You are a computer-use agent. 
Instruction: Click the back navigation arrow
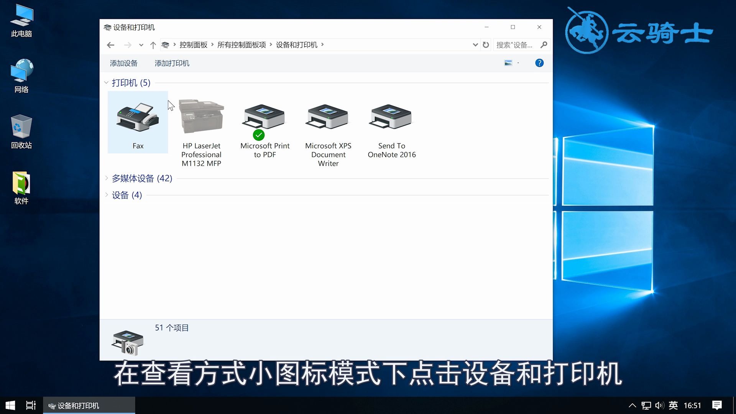click(111, 45)
